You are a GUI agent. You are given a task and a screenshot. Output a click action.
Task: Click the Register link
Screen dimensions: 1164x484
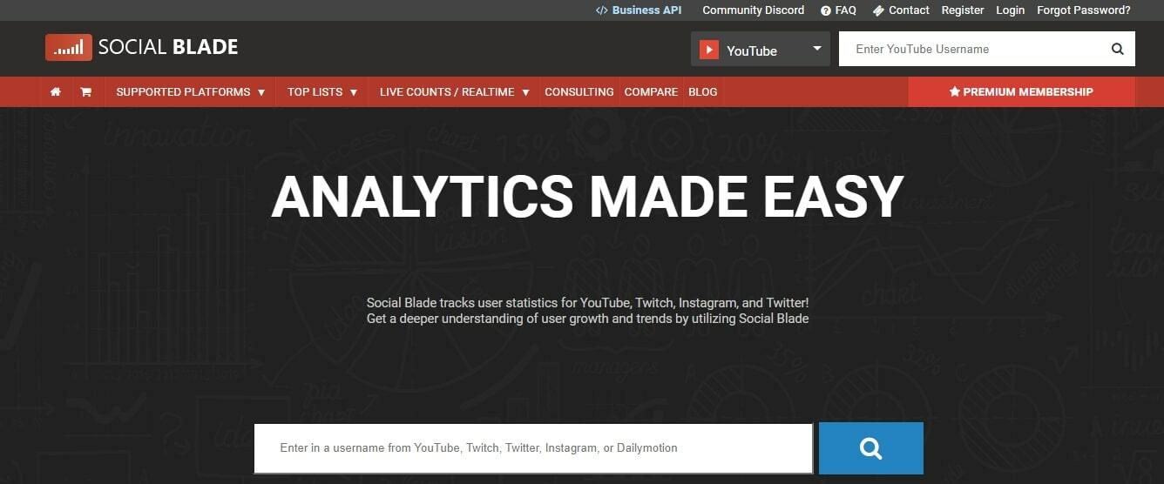click(963, 10)
